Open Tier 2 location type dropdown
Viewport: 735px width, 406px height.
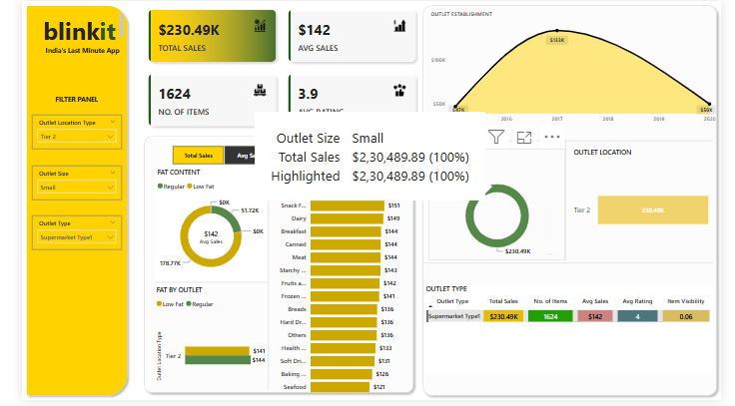[77, 137]
